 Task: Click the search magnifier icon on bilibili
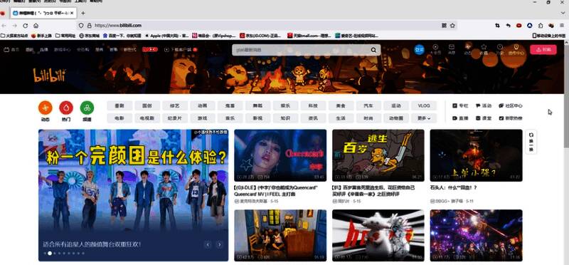pos(373,50)
